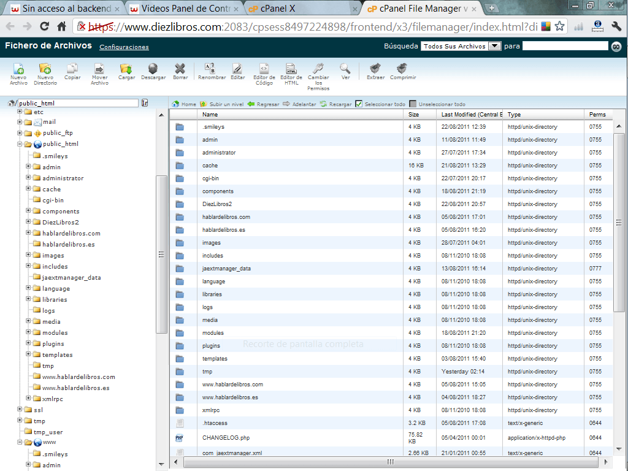The image size is (628, 471).
Task: Sort by Last Modified column header
Action: click(469, 115)
